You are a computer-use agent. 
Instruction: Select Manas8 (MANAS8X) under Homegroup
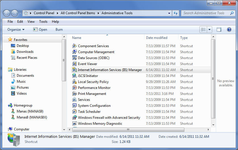(32, 117)
